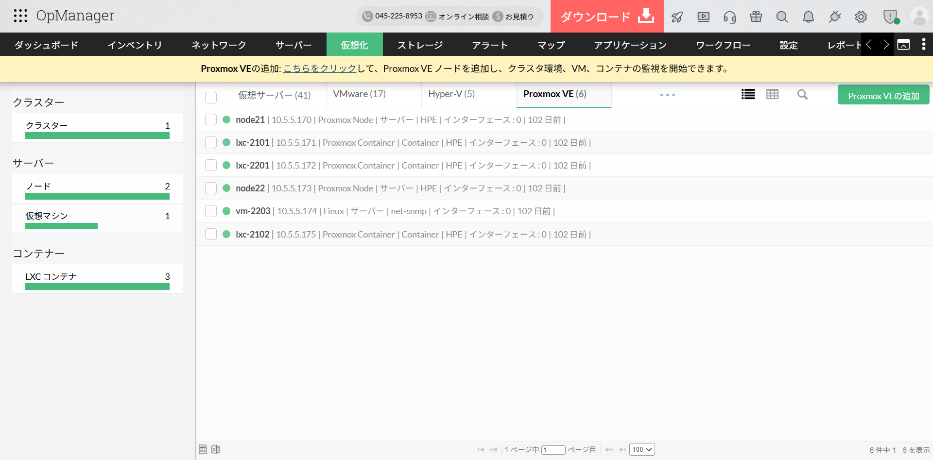Open the video tutorials icon

pyautogui.click(x=703, y=17)
